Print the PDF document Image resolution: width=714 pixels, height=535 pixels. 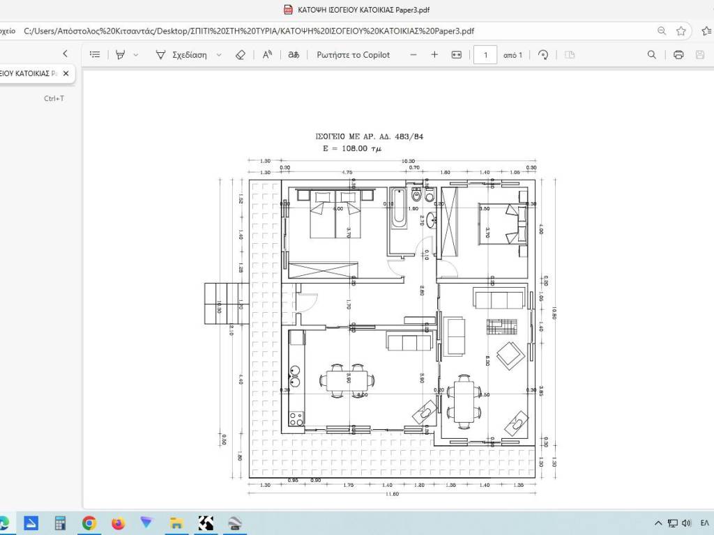[678, 54]
